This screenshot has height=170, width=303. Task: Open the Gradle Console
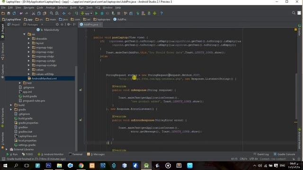[284, 154]
